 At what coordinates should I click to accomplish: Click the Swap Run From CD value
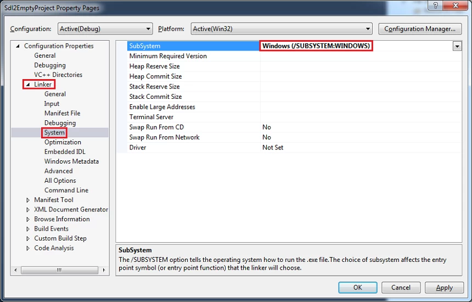coord(267,127)
